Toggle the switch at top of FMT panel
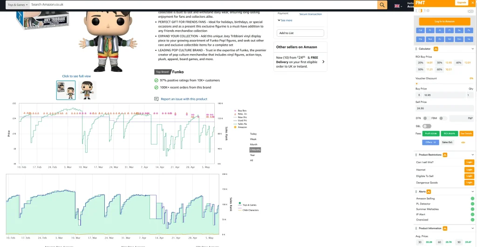 point(470,11)
